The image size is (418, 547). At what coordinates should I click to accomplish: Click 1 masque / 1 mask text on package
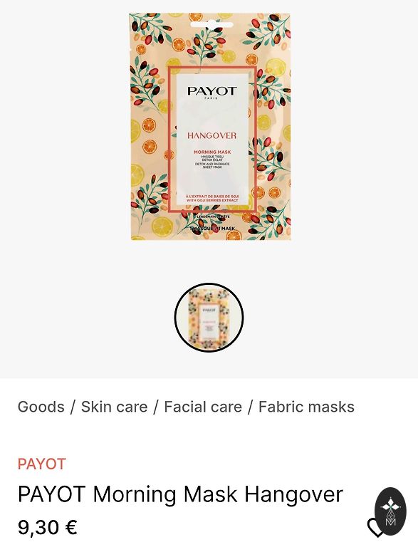click(x=212, y=229)
